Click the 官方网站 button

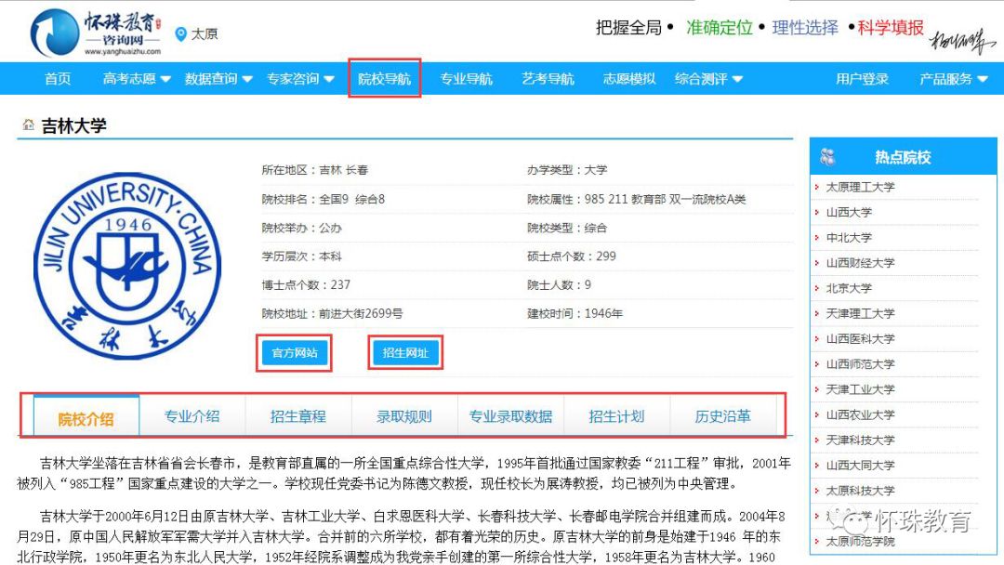[x=295, y=352]
